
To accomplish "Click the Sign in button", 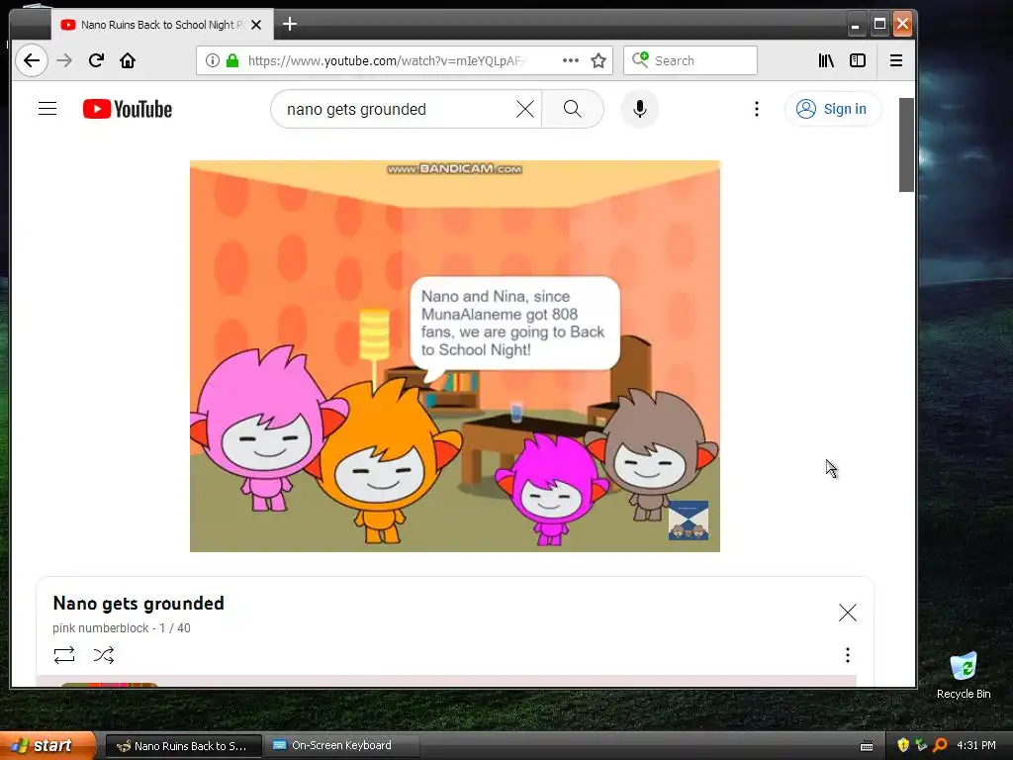I will [832, 109].
